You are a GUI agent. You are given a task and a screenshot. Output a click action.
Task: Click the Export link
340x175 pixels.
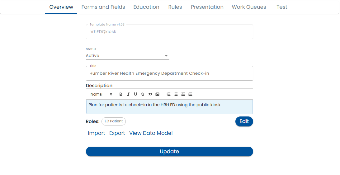click(x=117, y=133)
